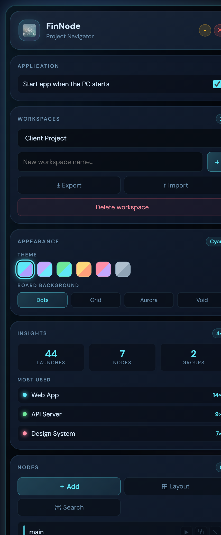221x535 pixels.
Task: Click Delete workspace
Action: [119, 207]
